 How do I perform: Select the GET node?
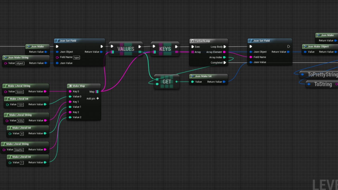tap(167, 82)
